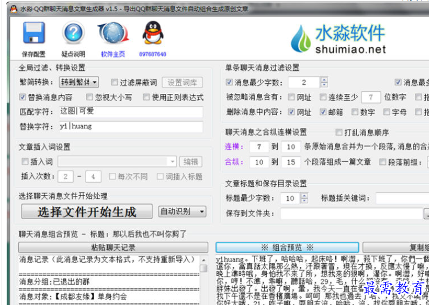Decrease 消息最少字数 spinner value
The width and height of the screenshot is (429, 305).
click(x=324, y=85)
